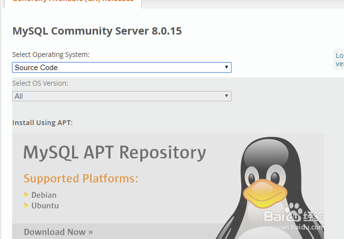Click the yellow arrow bullet beside Ubuntu
This screenshot has width=344, height=239.
(26, 205)
